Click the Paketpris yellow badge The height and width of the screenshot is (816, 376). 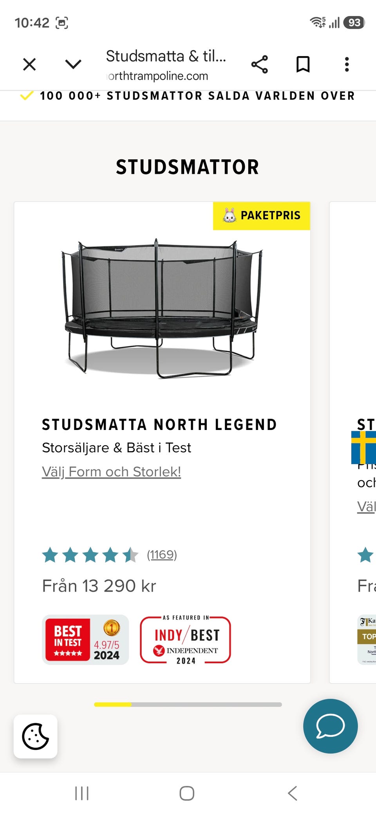(x=262, y=215)
